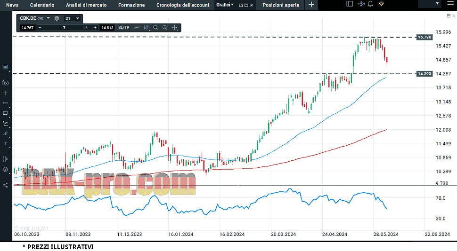
Task: Open the instrument info icon next to CBK.DE
Action: click(57, 18)
